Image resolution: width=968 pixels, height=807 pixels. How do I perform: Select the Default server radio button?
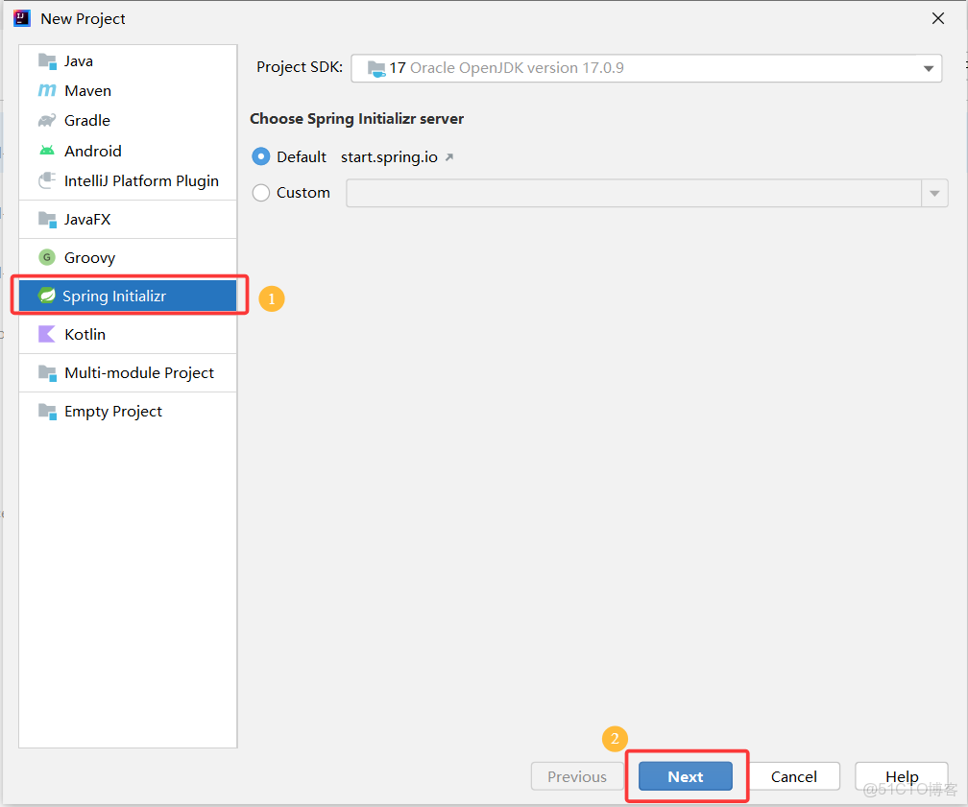[x=260, y=154]
